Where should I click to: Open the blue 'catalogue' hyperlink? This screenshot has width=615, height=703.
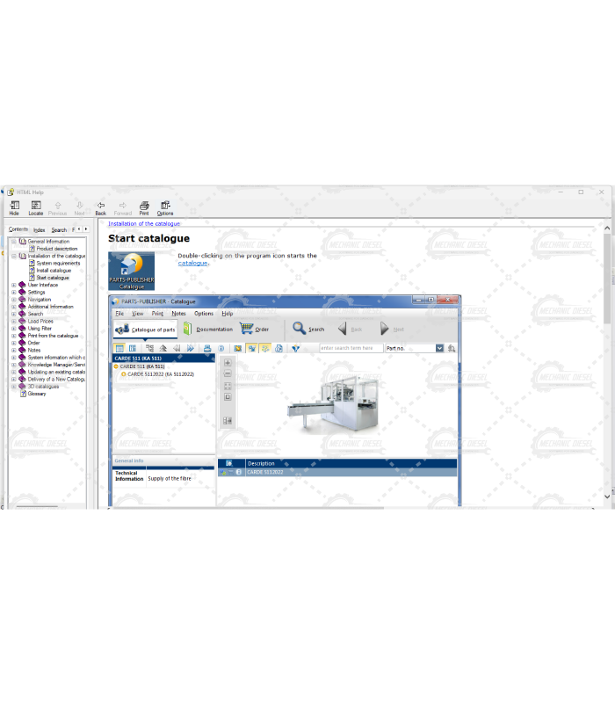click(x=192, y=263)
